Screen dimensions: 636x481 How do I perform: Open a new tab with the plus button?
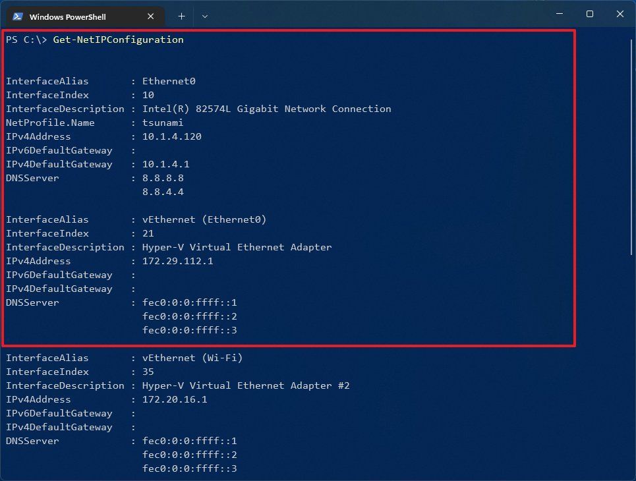181,16
